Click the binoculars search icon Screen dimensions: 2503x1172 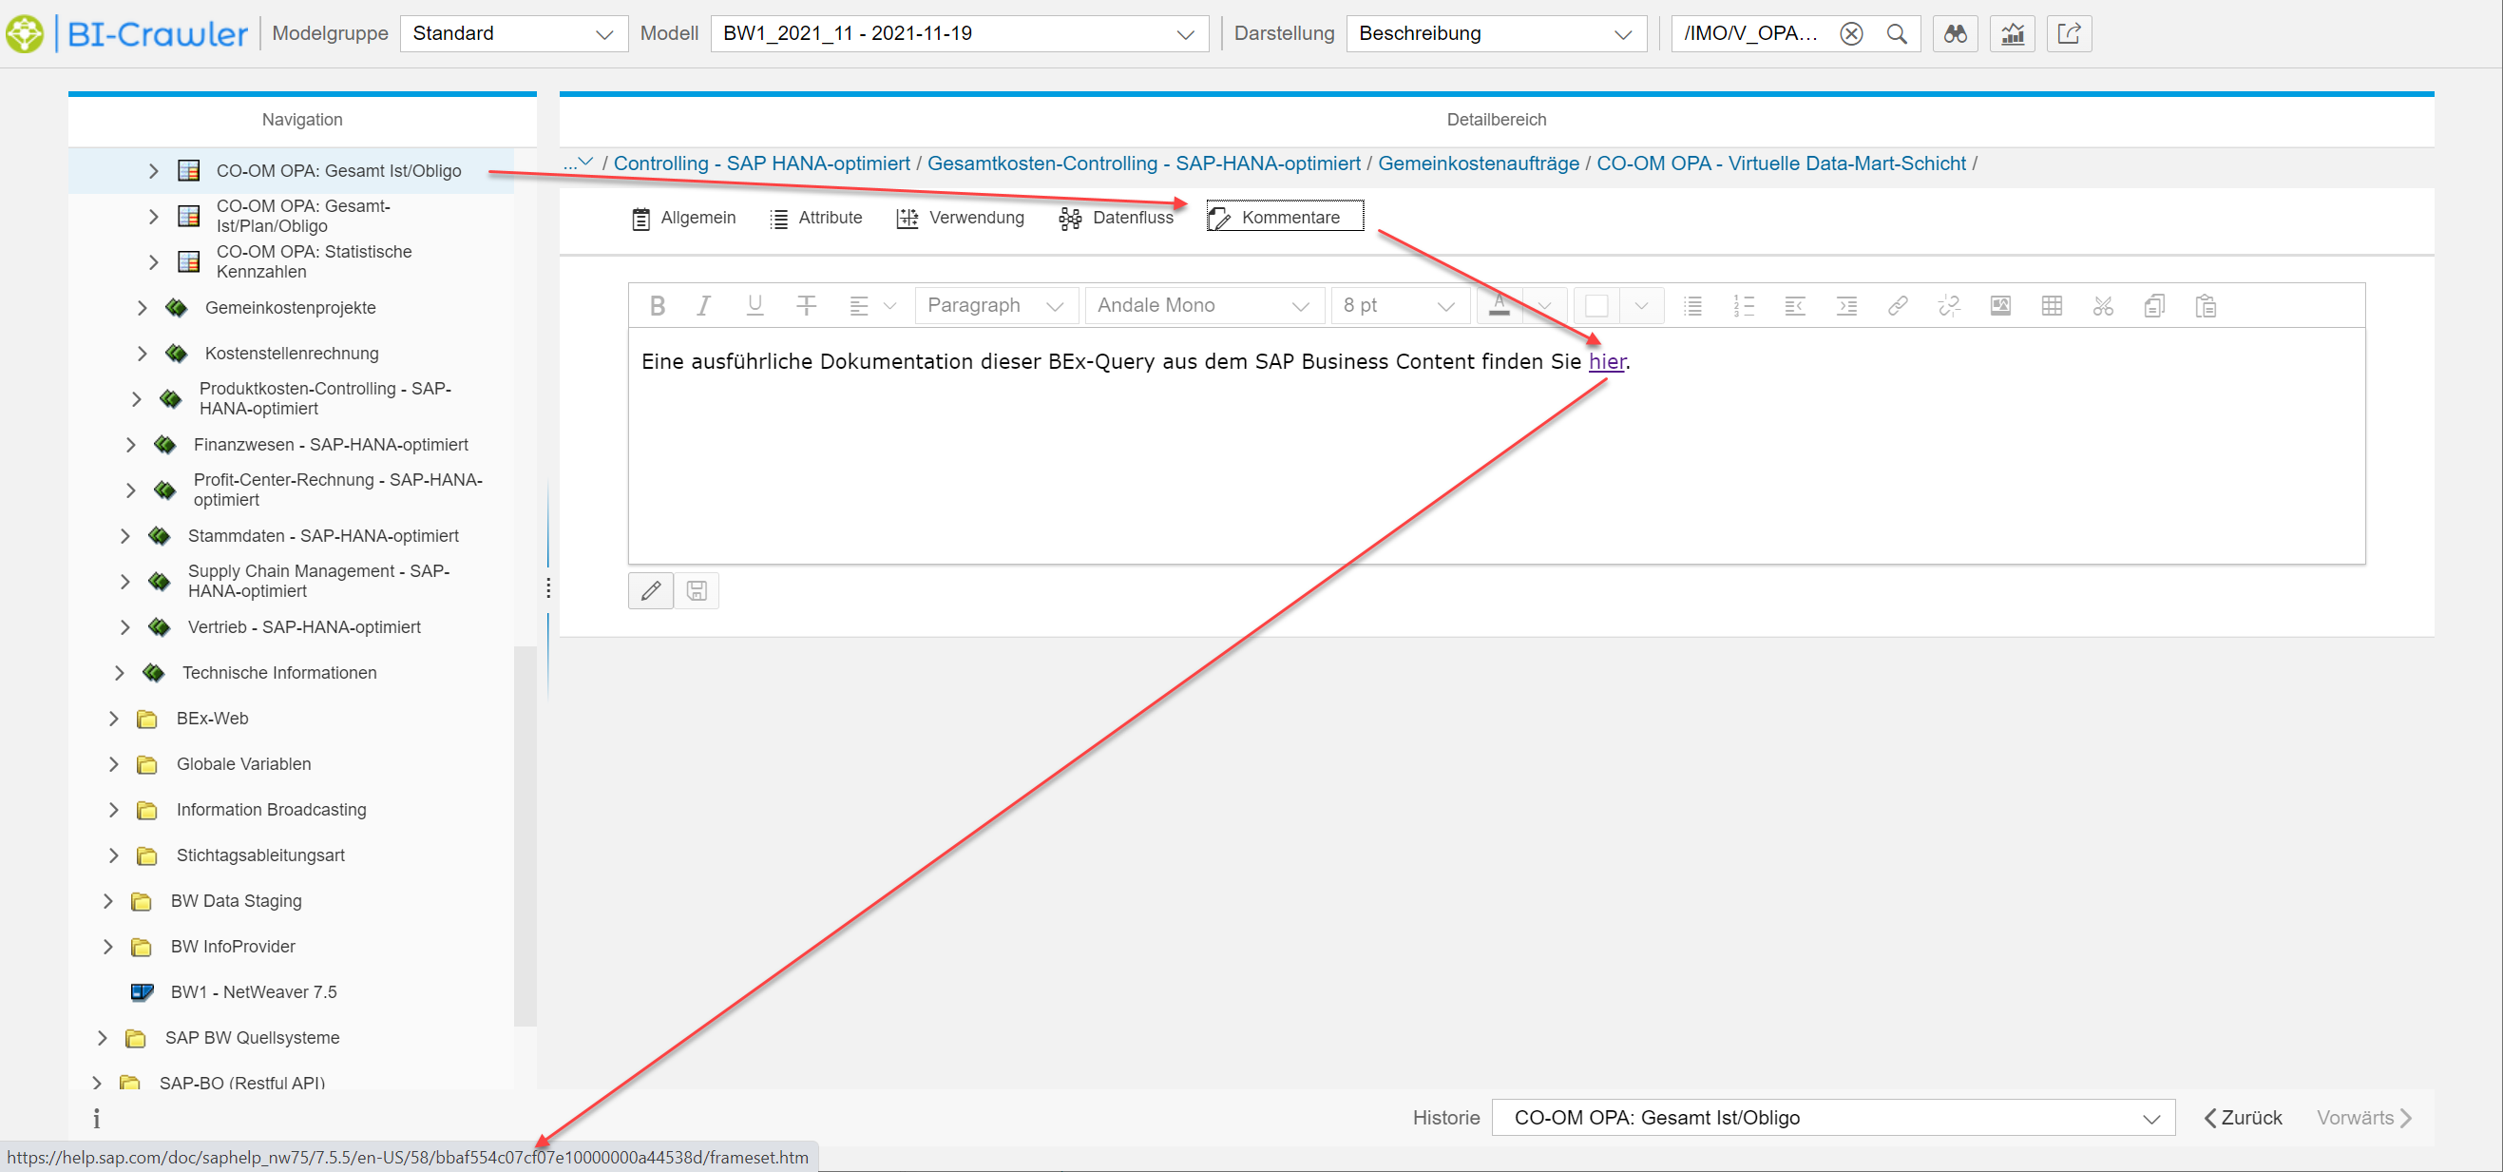pyautogui.click(x=1954, y=34)
